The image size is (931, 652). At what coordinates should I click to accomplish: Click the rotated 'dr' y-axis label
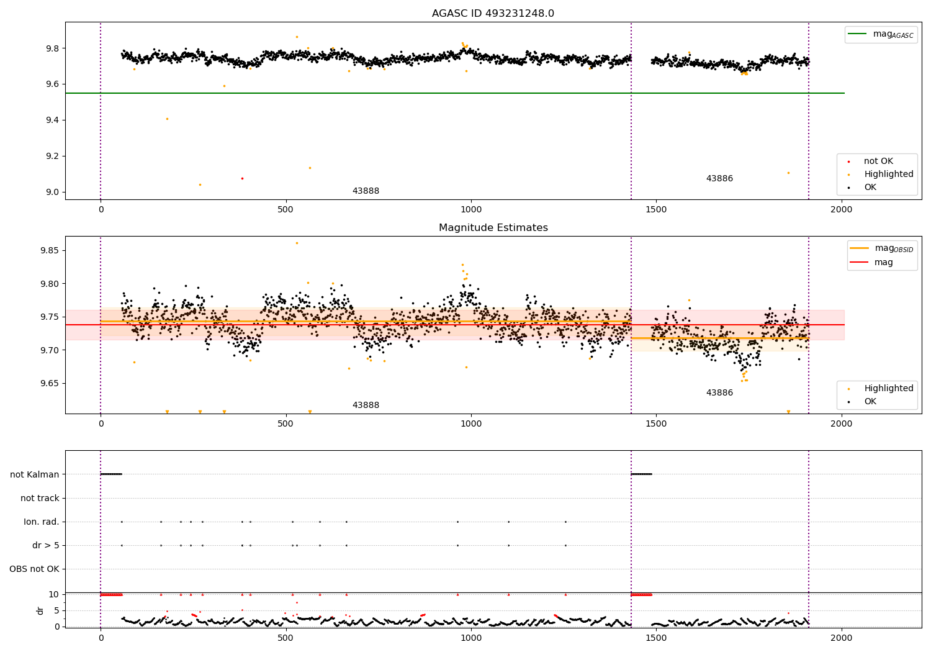pyautogui.click(x=40, y=610)
